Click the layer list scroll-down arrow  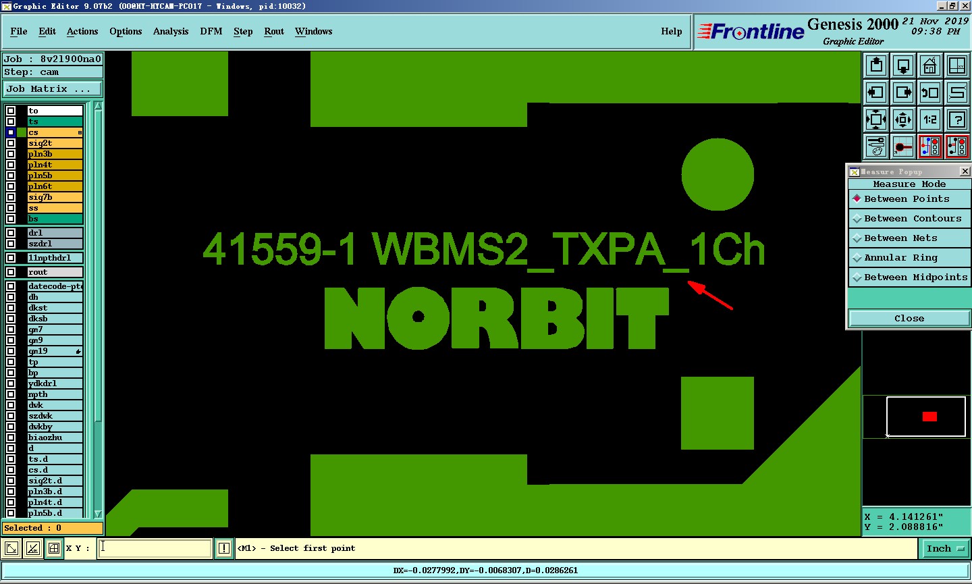(x=99, y=514)
